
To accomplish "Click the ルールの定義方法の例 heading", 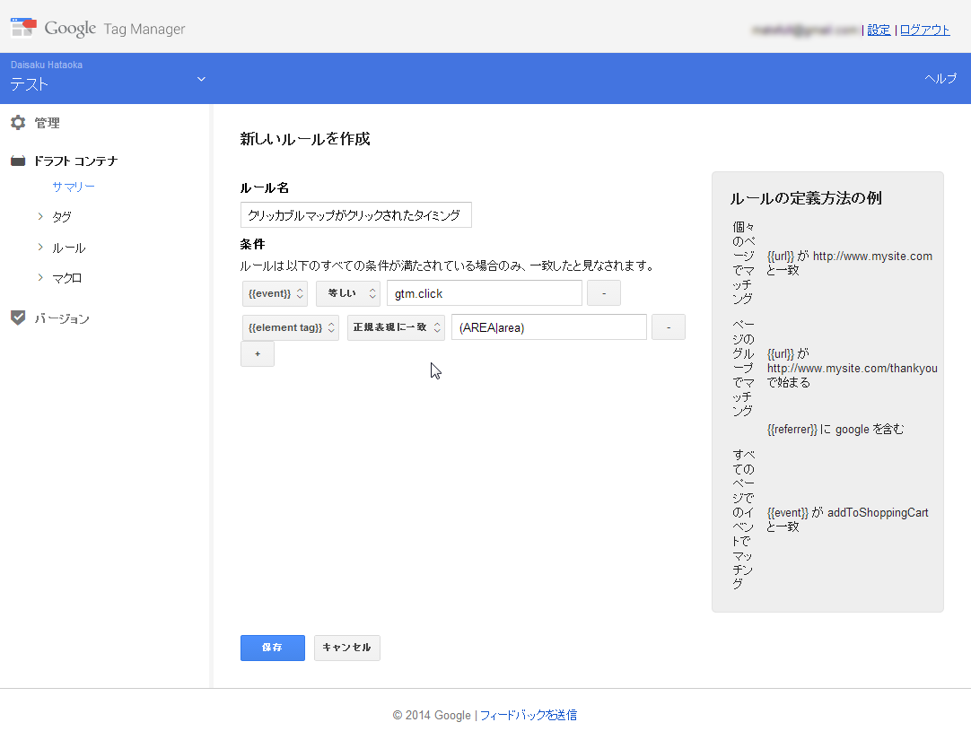I will tap(806, 198).
